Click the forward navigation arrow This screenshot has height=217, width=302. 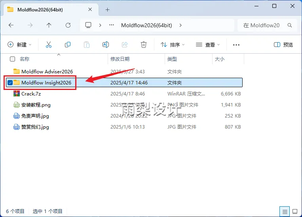30,25
